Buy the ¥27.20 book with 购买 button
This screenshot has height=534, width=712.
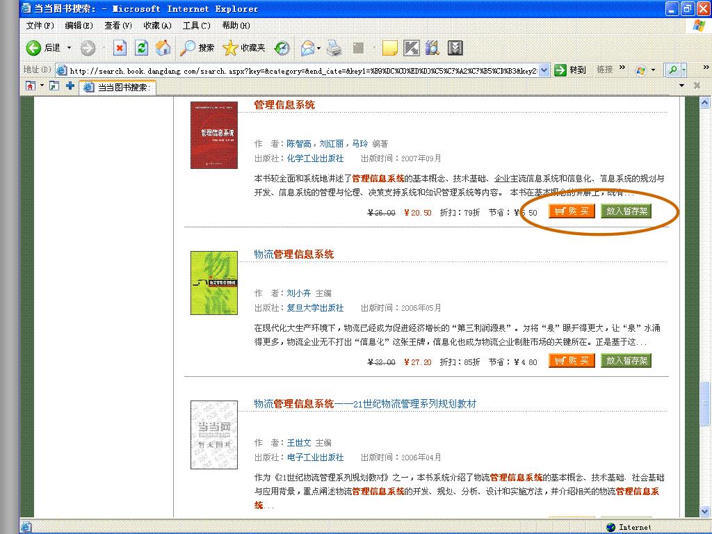pyautogui.click(x=572, y=361)
